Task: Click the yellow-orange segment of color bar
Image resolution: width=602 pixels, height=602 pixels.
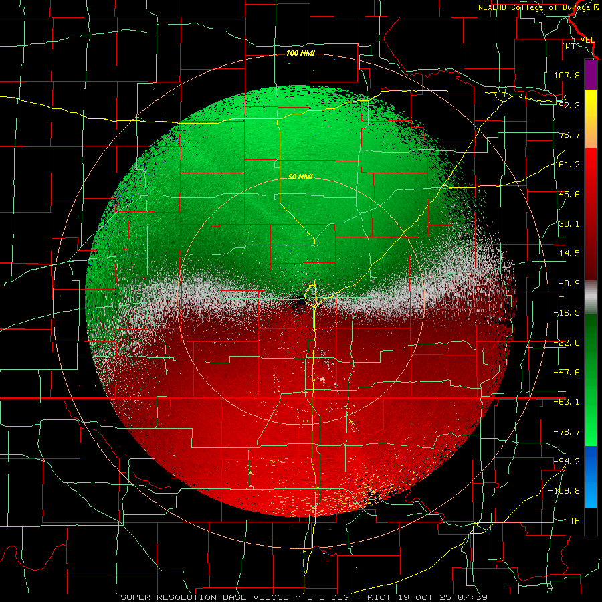Action: click(591, 119)
